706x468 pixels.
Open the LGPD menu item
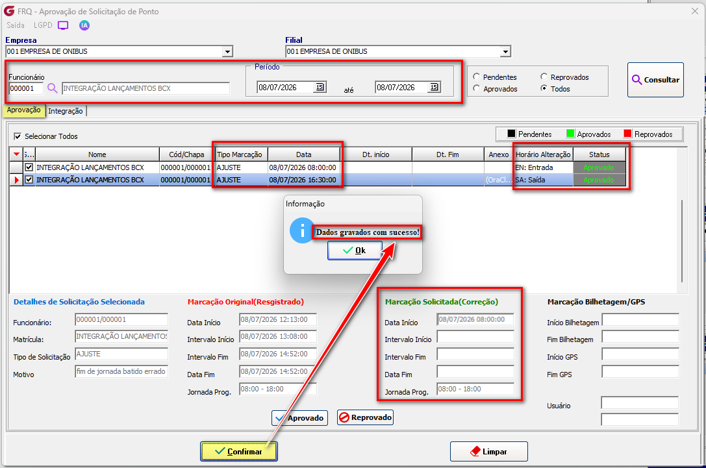[43, 25]
